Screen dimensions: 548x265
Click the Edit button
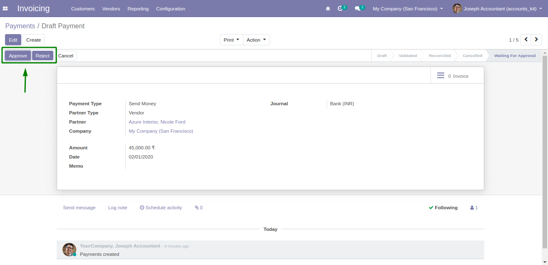click(x=13, y=40)
